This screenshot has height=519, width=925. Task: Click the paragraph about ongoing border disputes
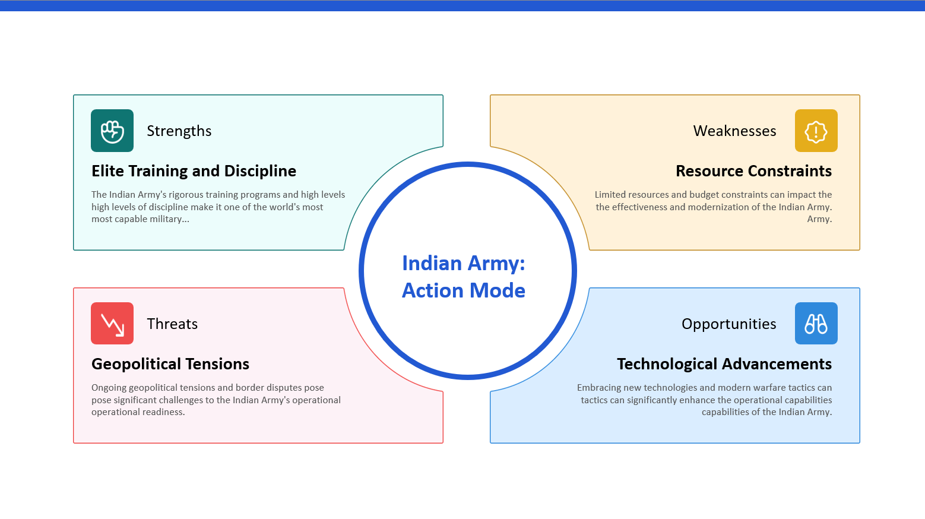(216, 400)
